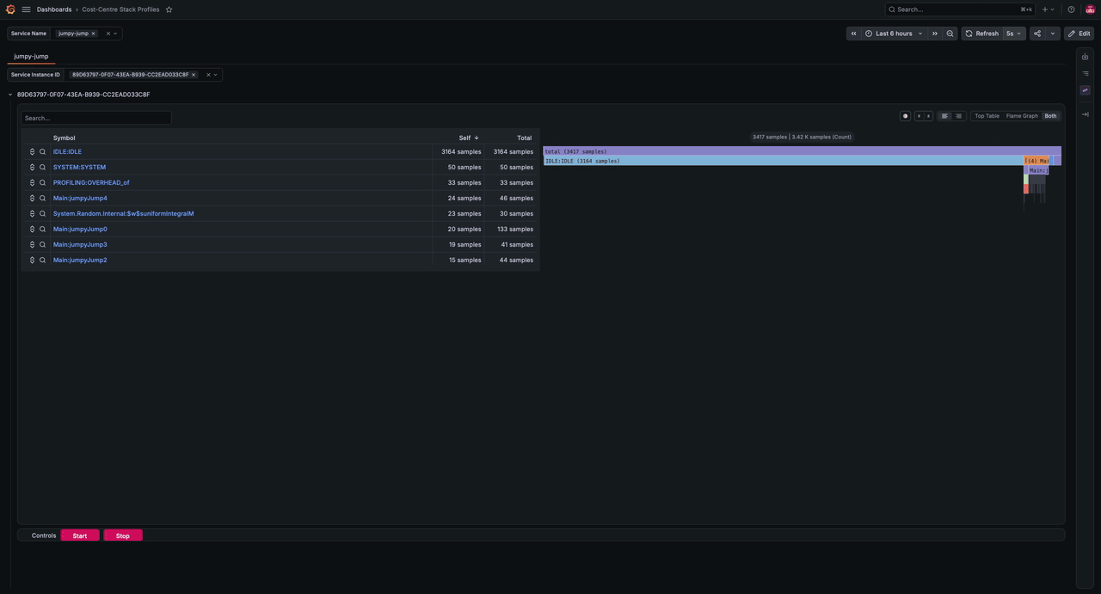Screen dimensions: 1101x594
Task: Focus the symbol table Search field
Action: click(x=96, y=118)
